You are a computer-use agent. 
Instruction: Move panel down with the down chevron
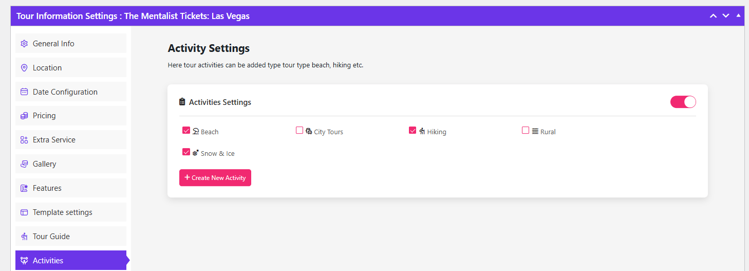(x=726, y=16)
